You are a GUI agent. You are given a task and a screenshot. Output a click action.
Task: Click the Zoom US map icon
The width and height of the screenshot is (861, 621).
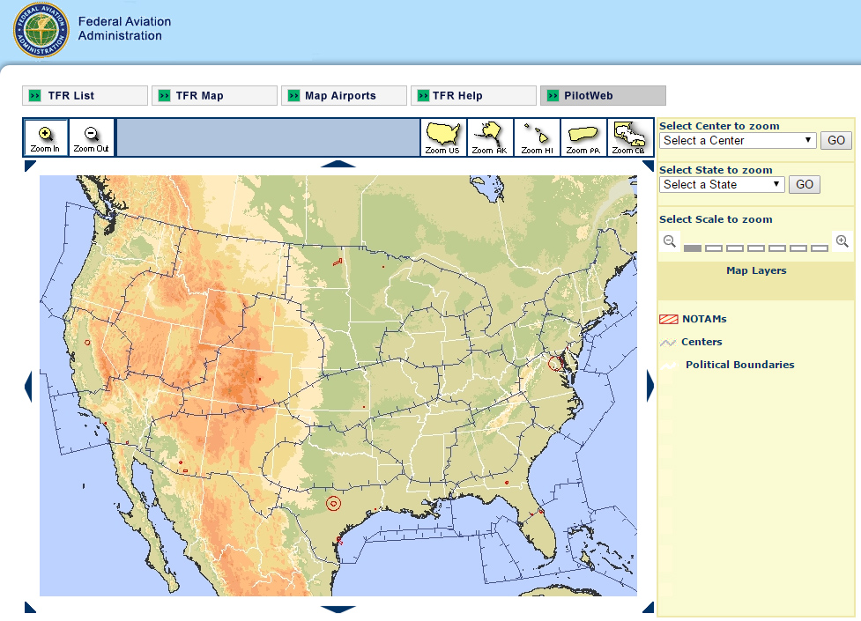tap(443, 137)
